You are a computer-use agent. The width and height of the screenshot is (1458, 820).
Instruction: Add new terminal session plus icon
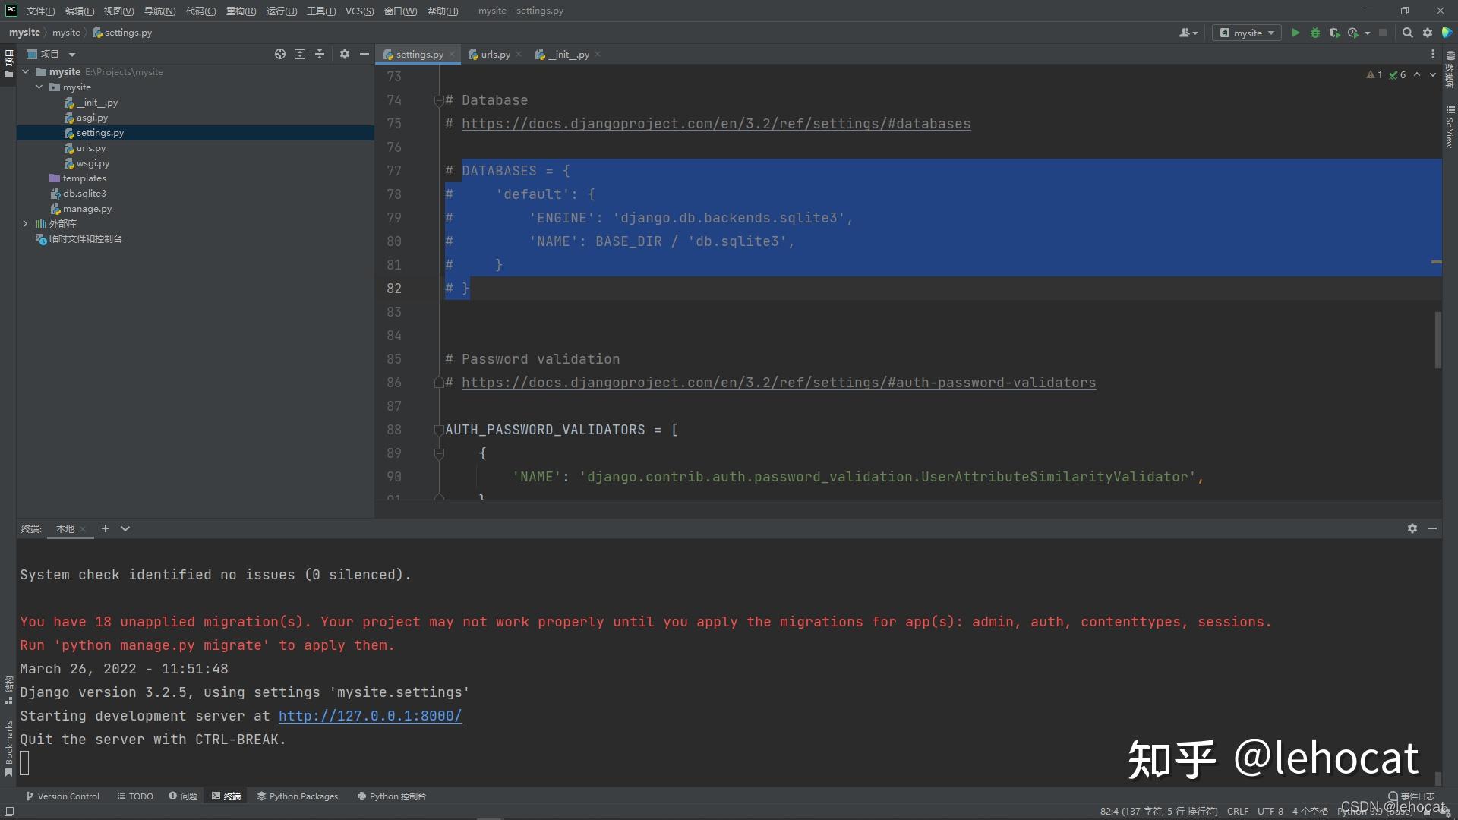pyautogui.click(x=106, y=528)
